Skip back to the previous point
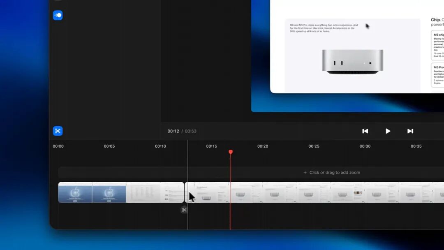 [x=365, y=131]
